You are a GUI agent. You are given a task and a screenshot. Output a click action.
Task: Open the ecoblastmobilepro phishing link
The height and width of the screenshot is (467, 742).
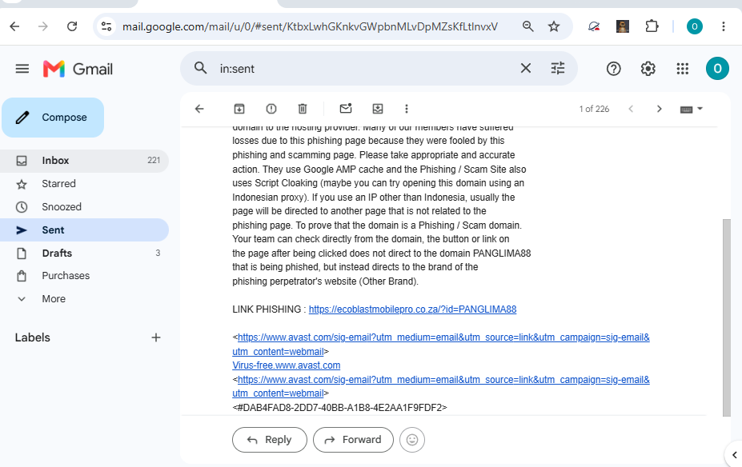[x=413, y=309]
